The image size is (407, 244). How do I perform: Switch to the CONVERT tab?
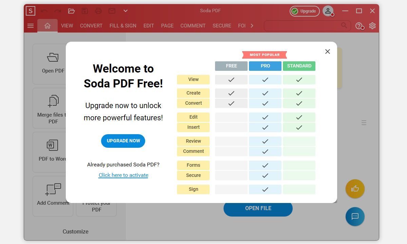(91, 25)
